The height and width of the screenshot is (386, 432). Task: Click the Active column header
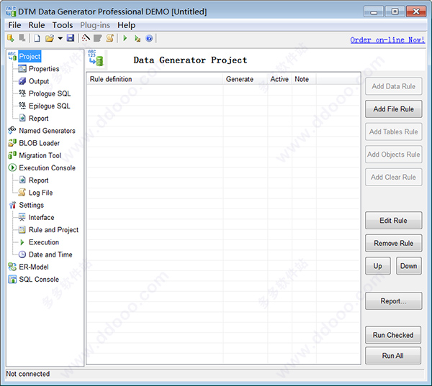279,79
